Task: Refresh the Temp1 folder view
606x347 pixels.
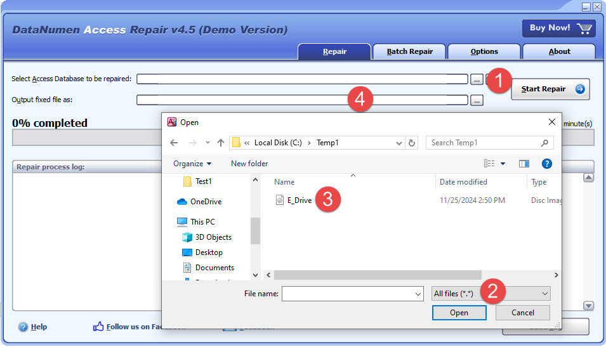Action: tap(412, 143)
